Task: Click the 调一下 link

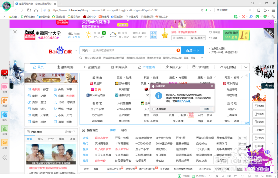Action: coord(70,132)
